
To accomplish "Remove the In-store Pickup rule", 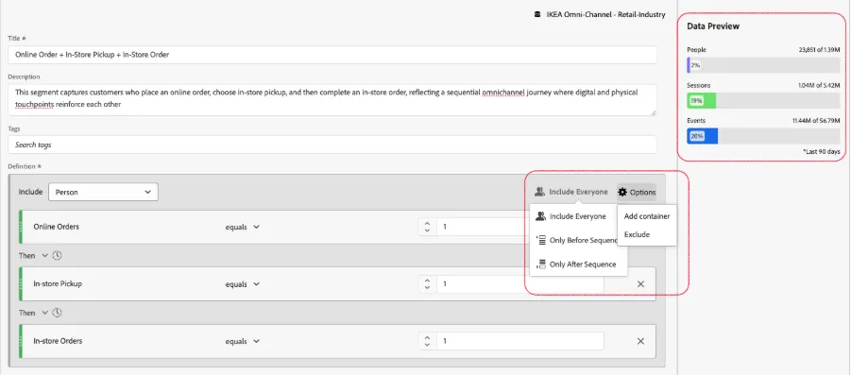I will tap(640, 284).
